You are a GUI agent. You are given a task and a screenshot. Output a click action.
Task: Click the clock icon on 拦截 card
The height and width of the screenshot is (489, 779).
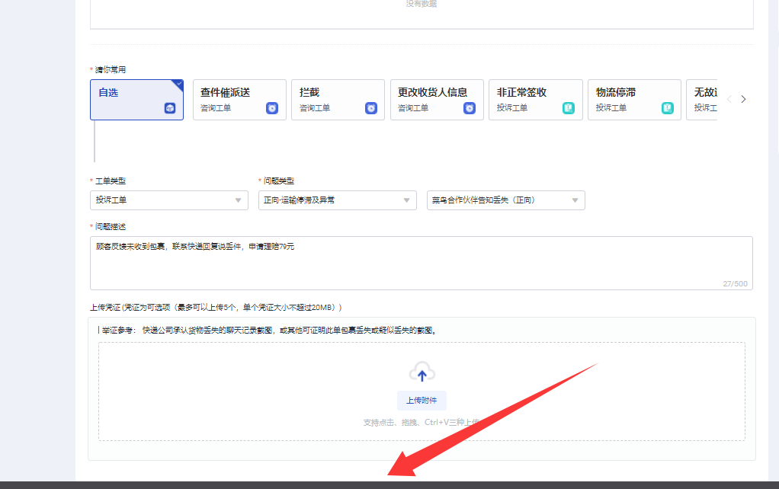pyautogui.click(x=371, y=107)
